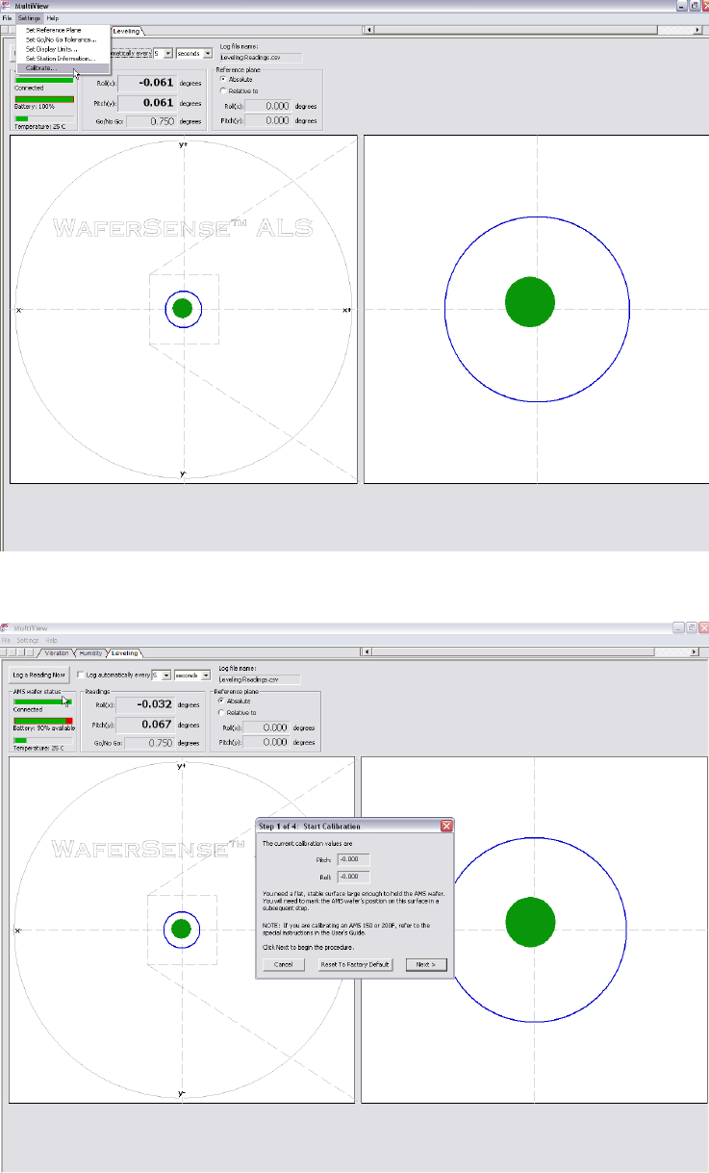Select the Leveling tab in the upper window

coord(125,31)
